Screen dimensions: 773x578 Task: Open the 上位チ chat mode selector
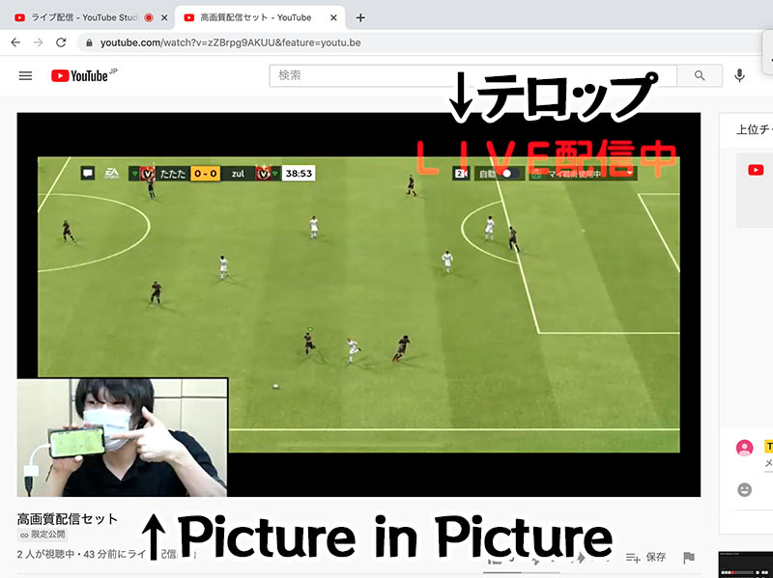pos(755,129)
